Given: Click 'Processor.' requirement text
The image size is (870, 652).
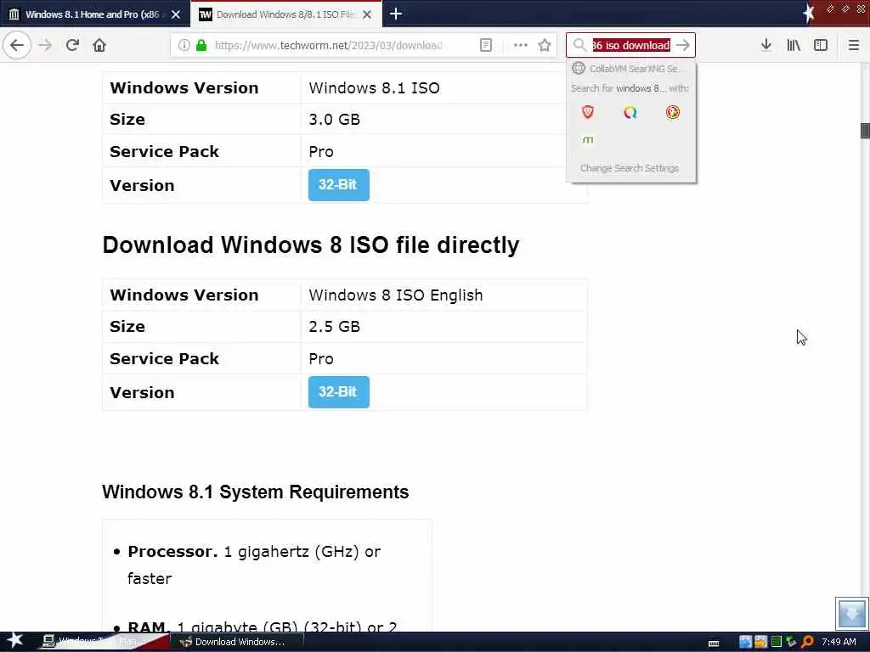Looking at the screenshot, I should point(172,552).
